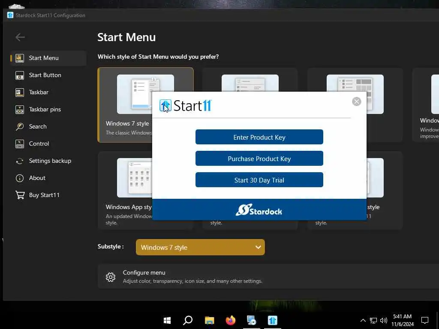This screenshot has height=329, width=439.
Task: Click the Windows Start button on the taskbar
Action: (167, 320)
